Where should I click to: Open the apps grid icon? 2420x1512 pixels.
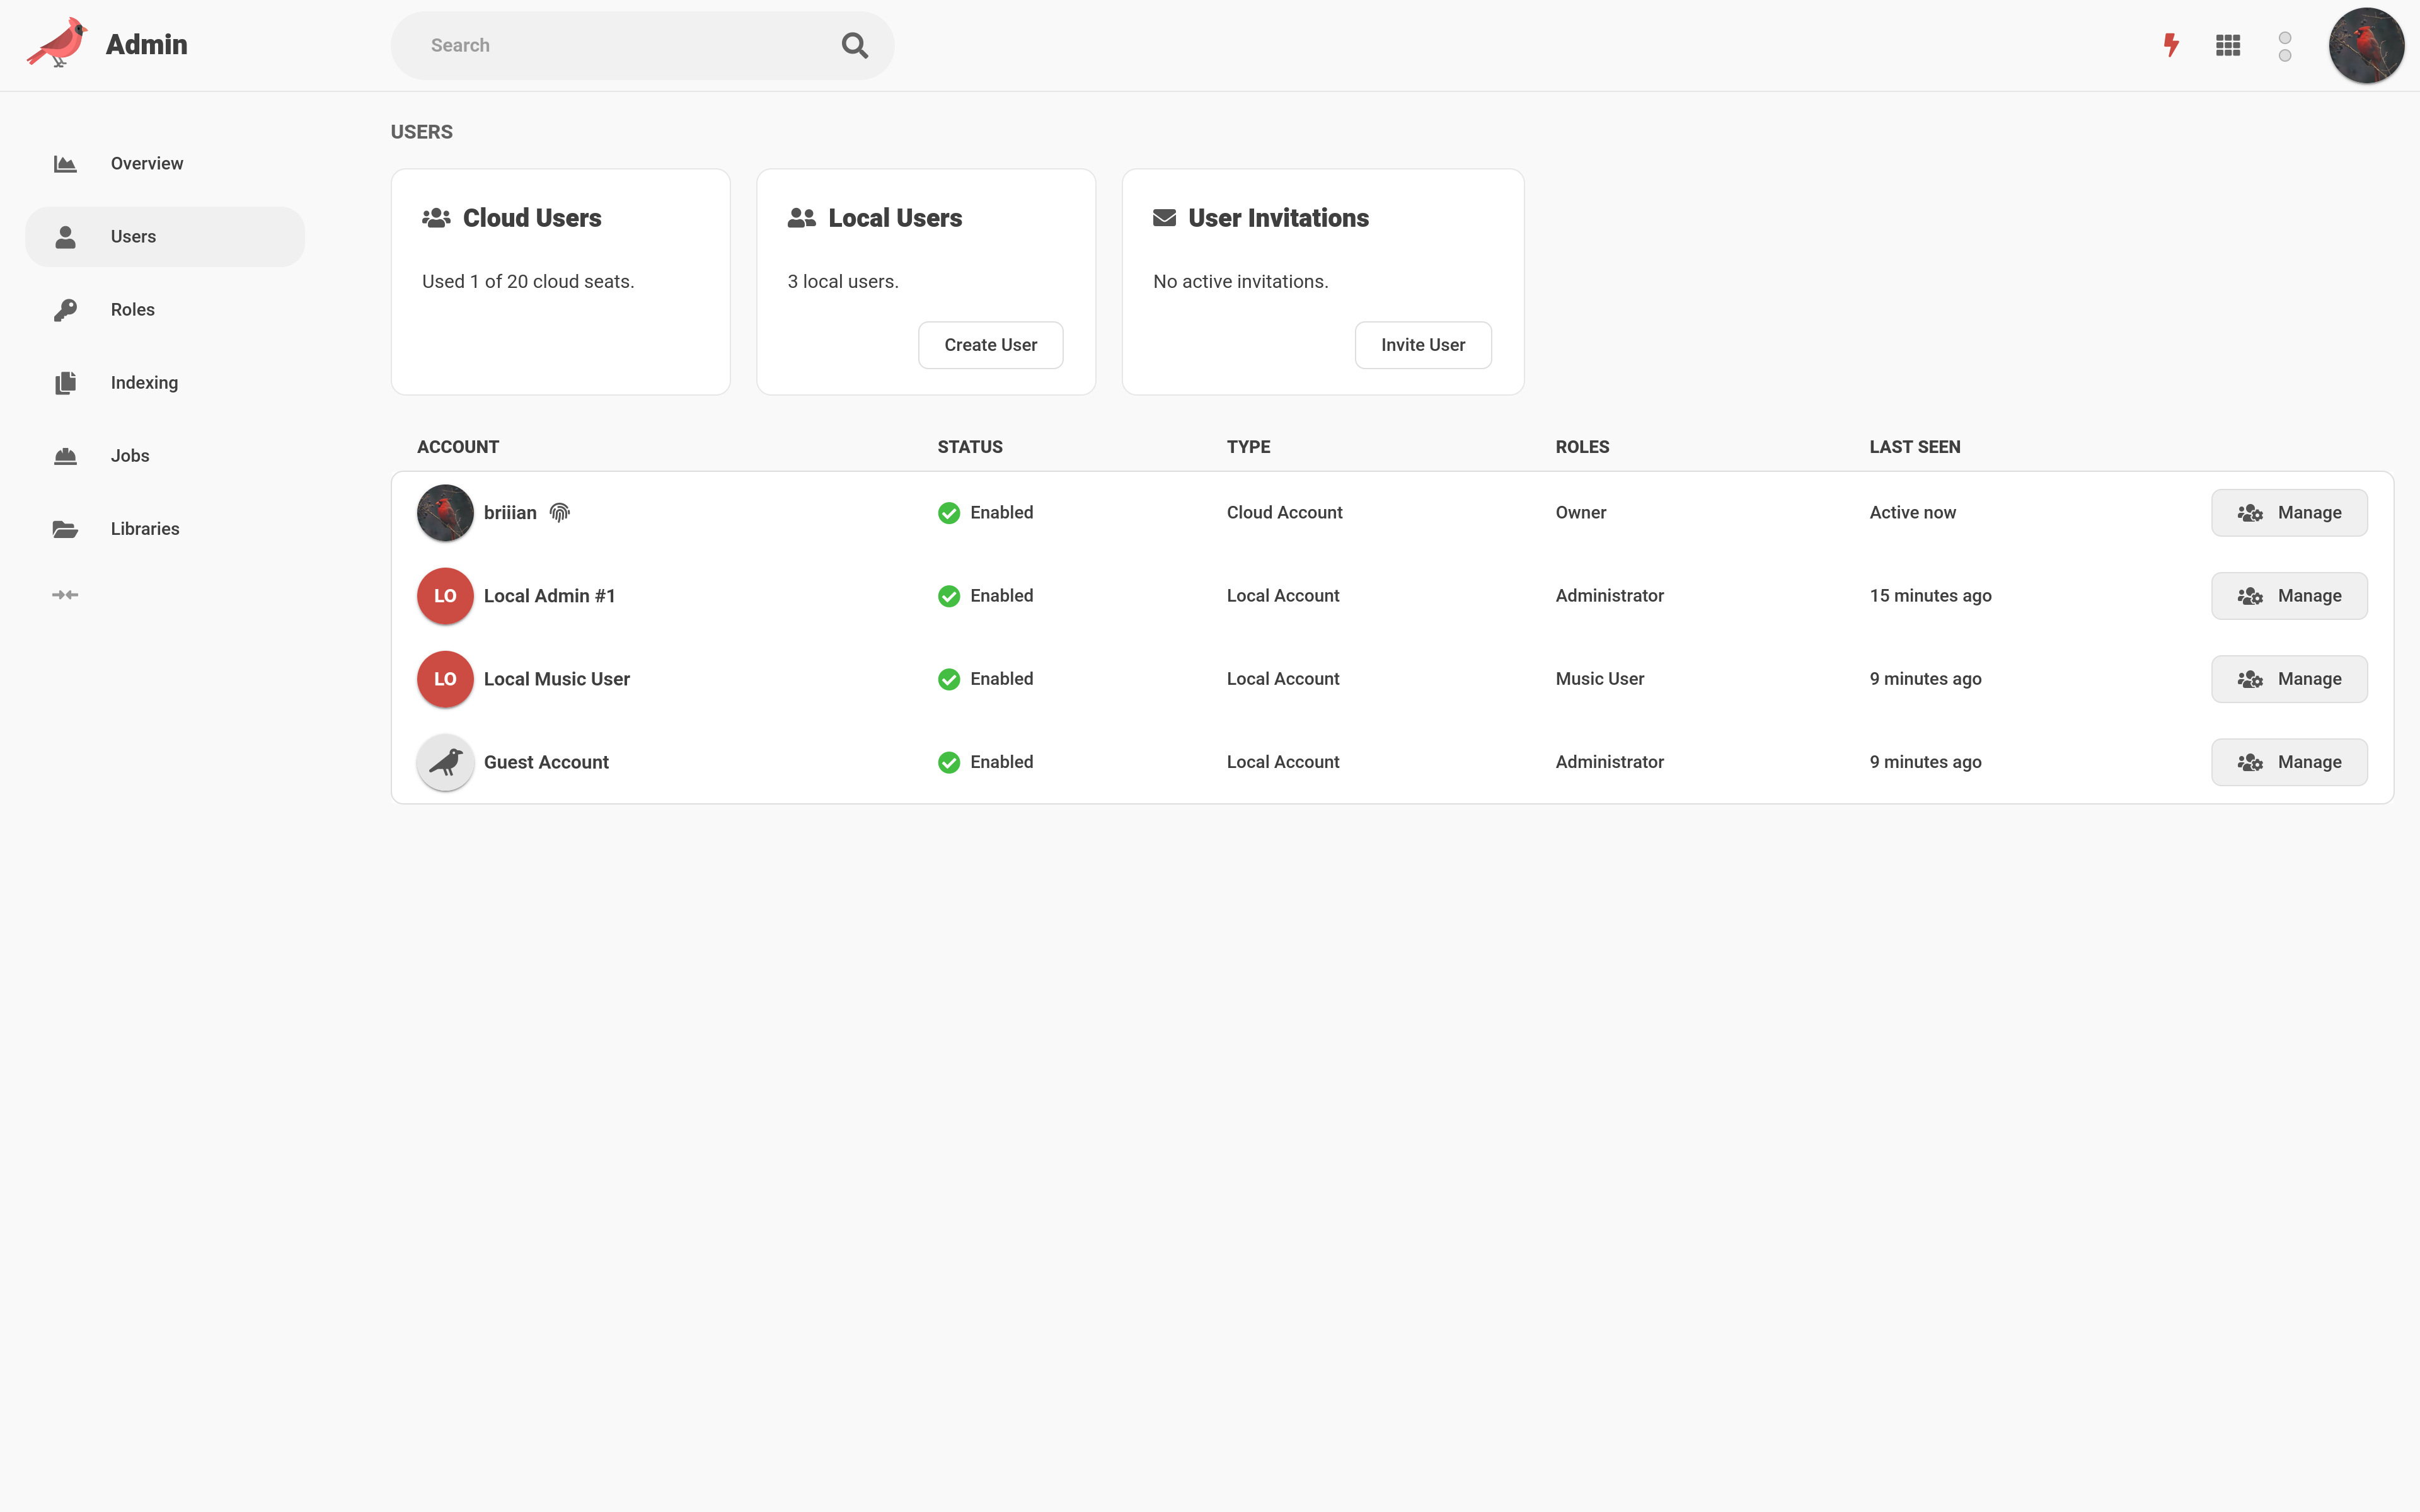2228,45
